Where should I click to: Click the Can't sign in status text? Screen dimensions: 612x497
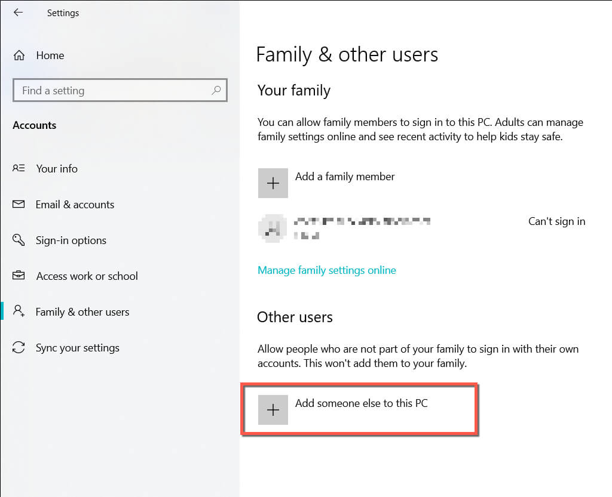click(556, 221)
